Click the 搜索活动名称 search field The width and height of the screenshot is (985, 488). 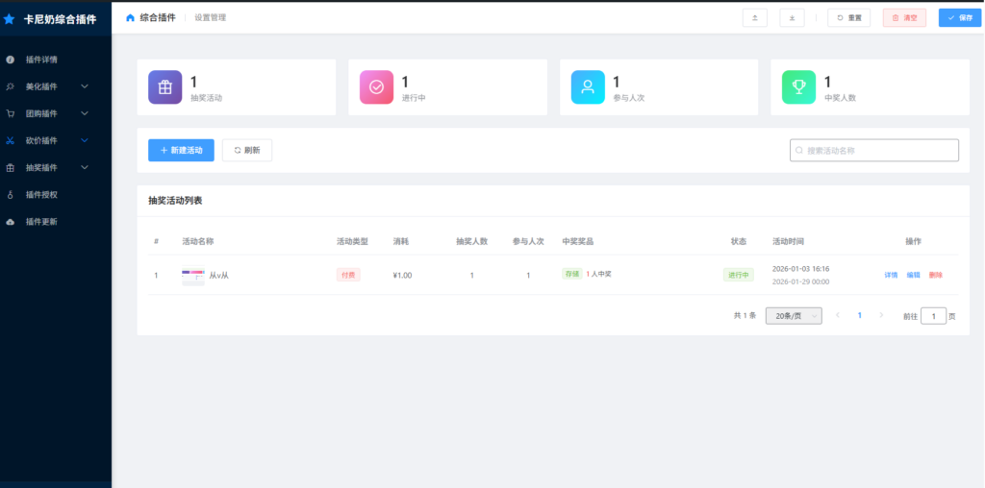click(874, 150)
